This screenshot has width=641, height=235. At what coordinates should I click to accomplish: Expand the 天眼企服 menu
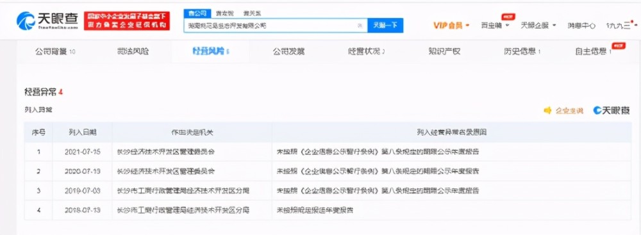[x=538, y=26]
